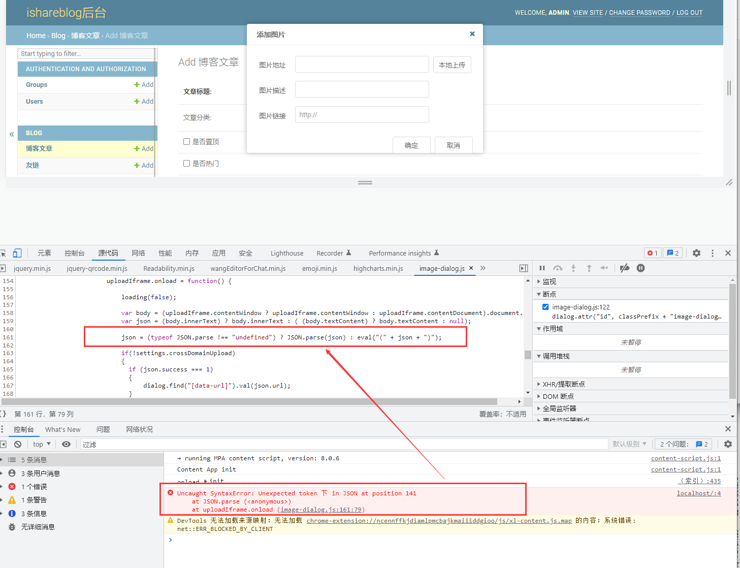Viewport: 740px width, 568px height.
Task: Uncheck the image-dialog.js:122 breakpoint
Action: (545, 307)
